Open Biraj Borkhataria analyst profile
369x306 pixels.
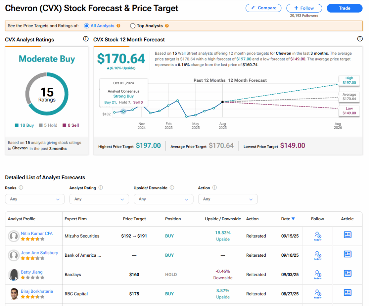(37, 291)
